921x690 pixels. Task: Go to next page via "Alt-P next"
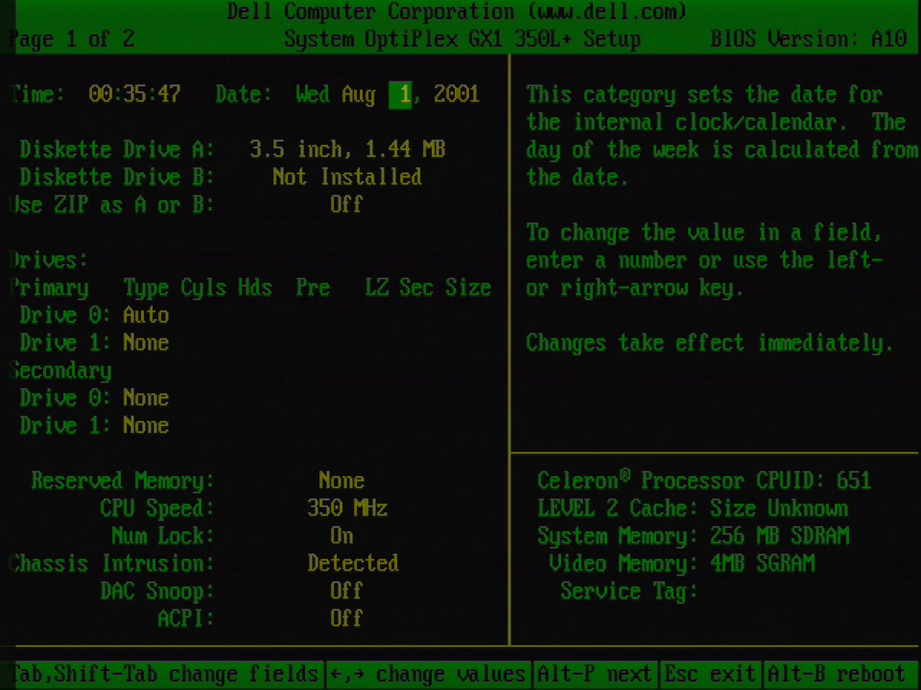coord(594,674)
